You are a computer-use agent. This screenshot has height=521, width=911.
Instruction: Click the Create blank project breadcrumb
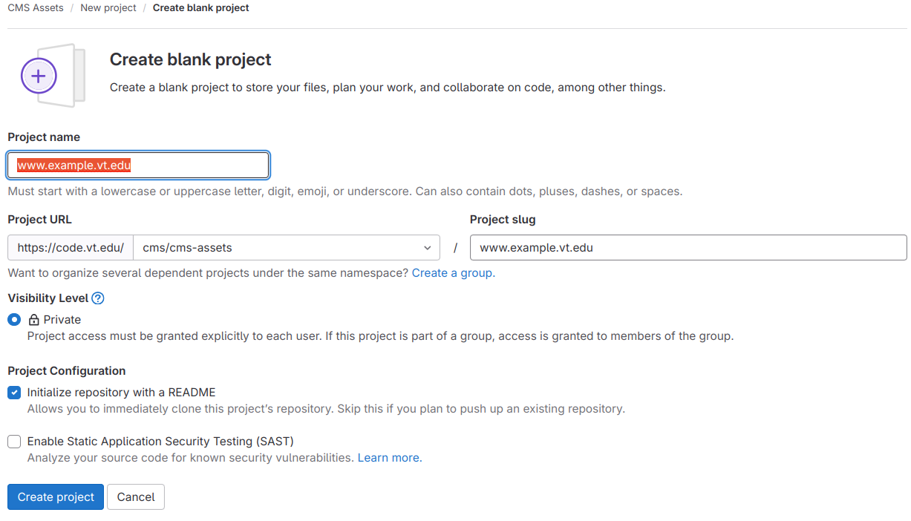(200, 7)
